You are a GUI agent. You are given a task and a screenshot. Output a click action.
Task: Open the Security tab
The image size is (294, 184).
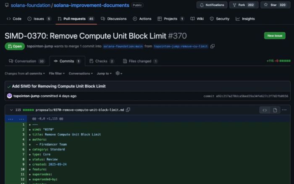[x=220, y=19]
